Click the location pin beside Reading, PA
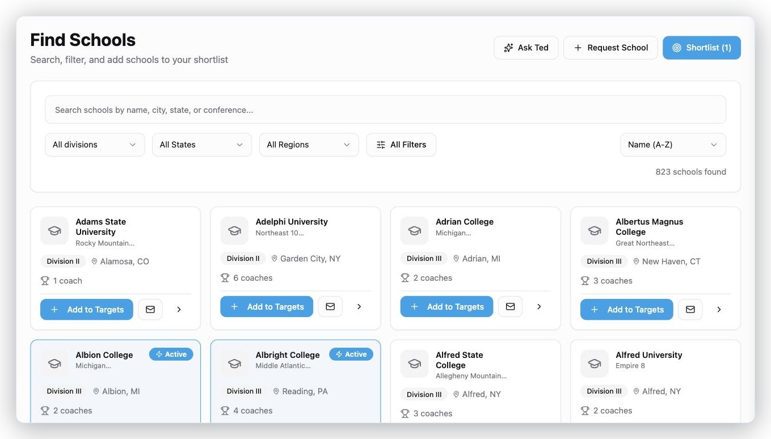This screenshot has height=439, width=771. coord(276,391)
